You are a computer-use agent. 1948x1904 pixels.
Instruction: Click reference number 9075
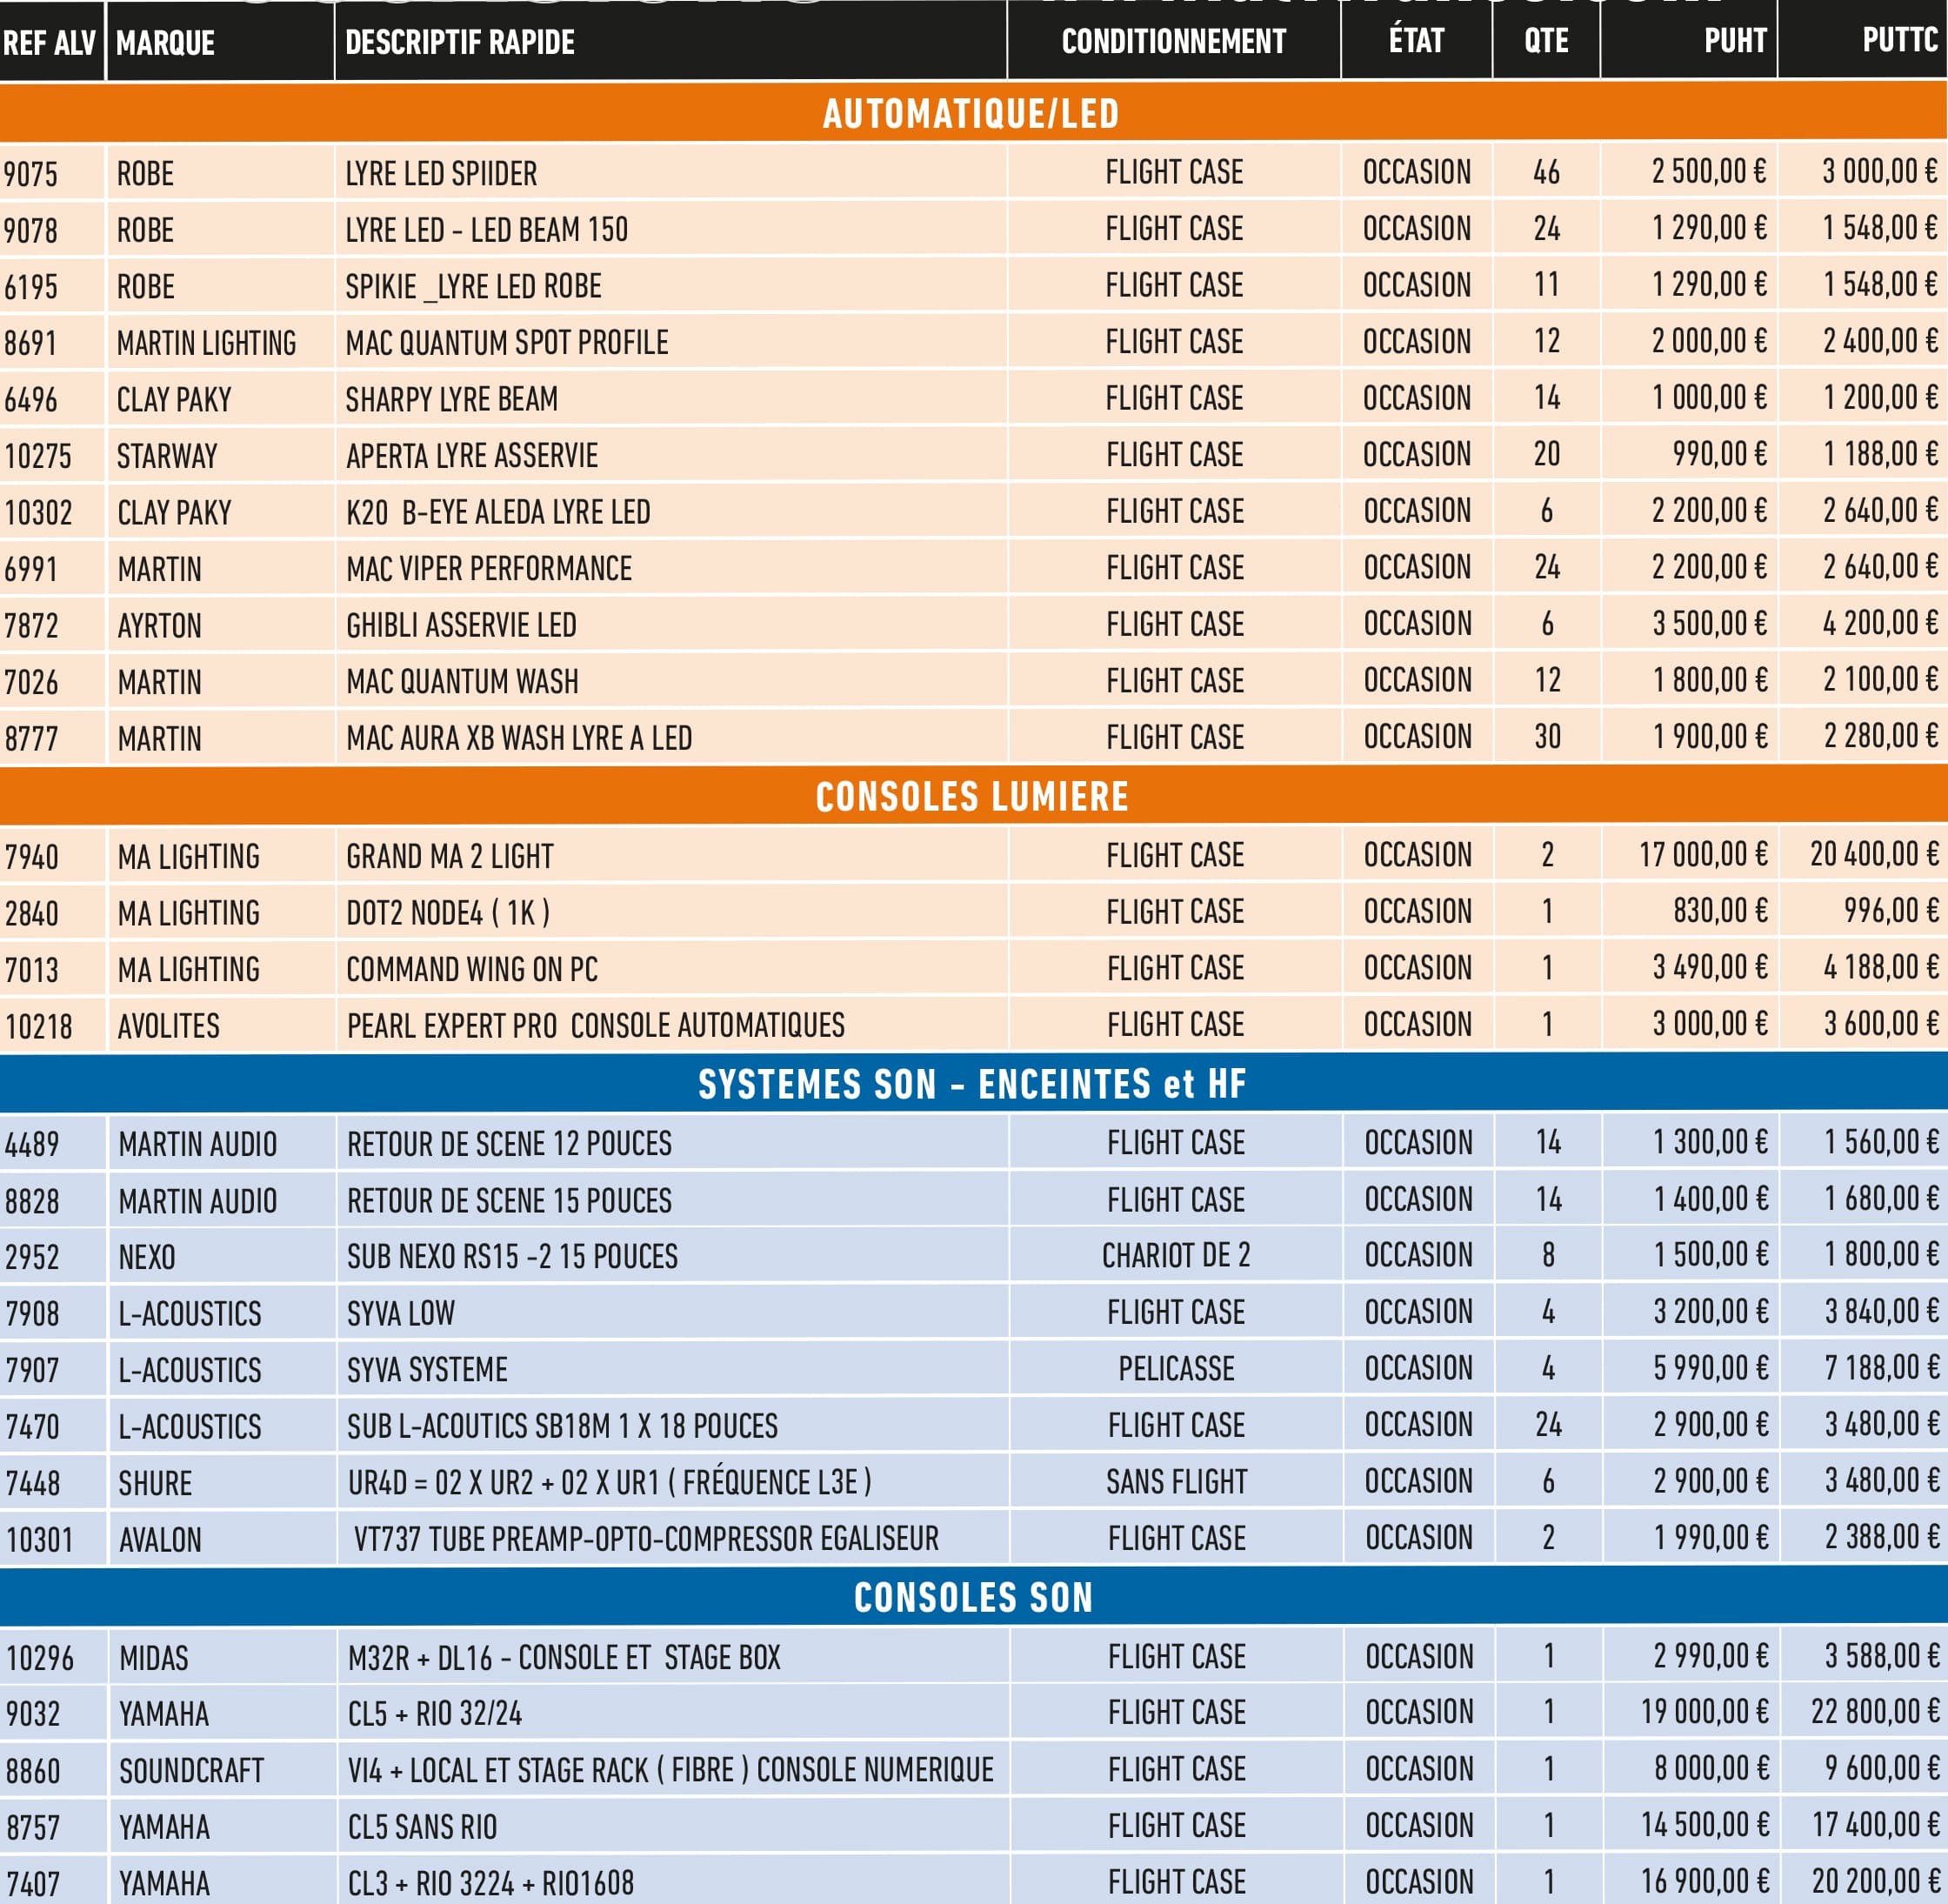[x=31, y=174]
